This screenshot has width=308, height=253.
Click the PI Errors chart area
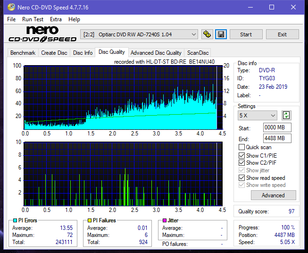tap(123, 98)
